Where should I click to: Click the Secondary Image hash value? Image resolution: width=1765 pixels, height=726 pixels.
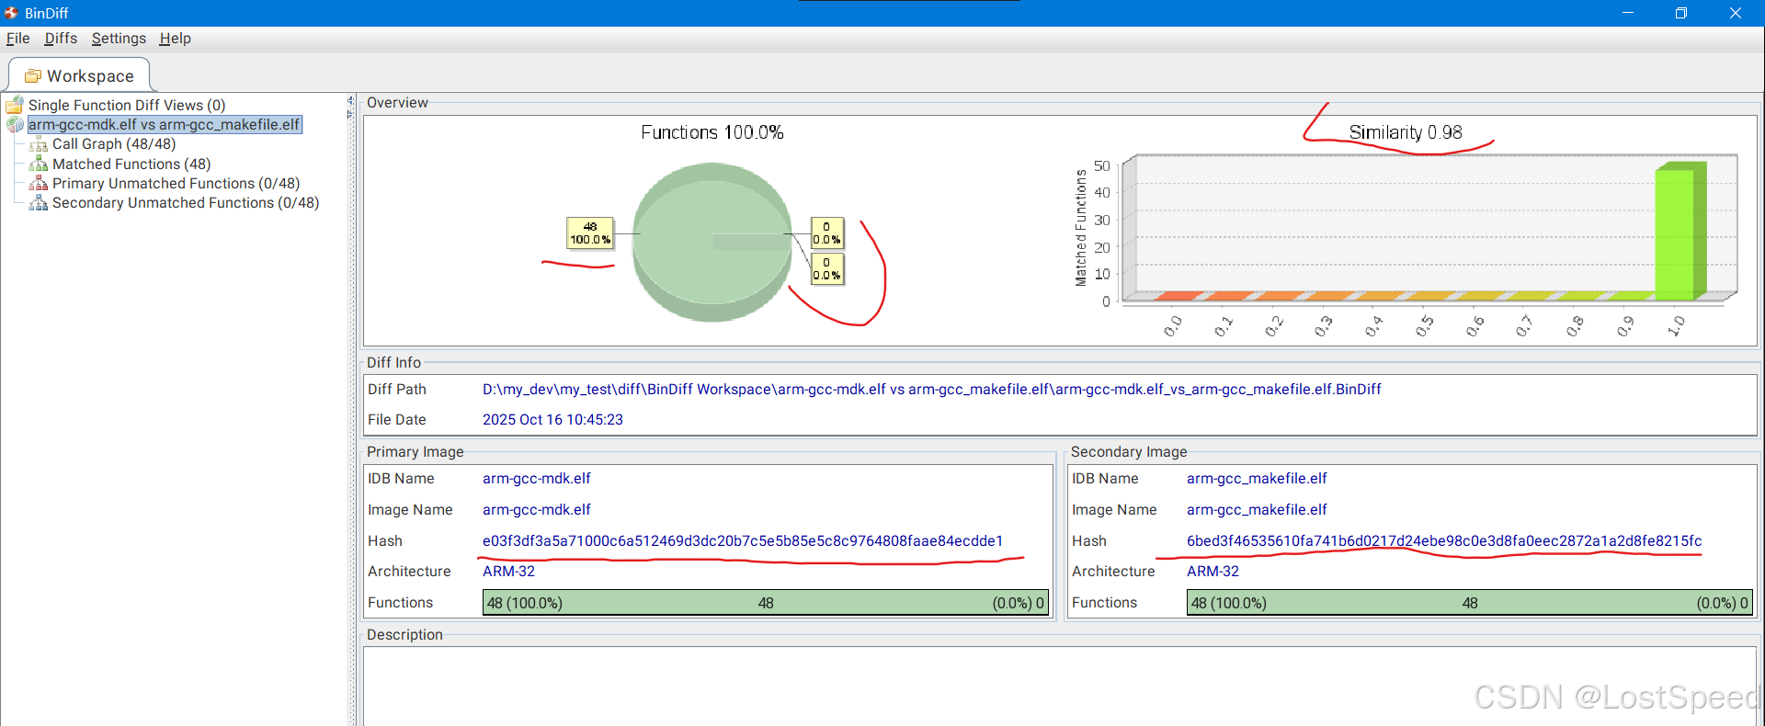(x=1444, y=541)
